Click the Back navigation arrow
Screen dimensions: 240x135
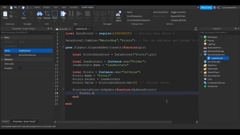click(24, 13)
